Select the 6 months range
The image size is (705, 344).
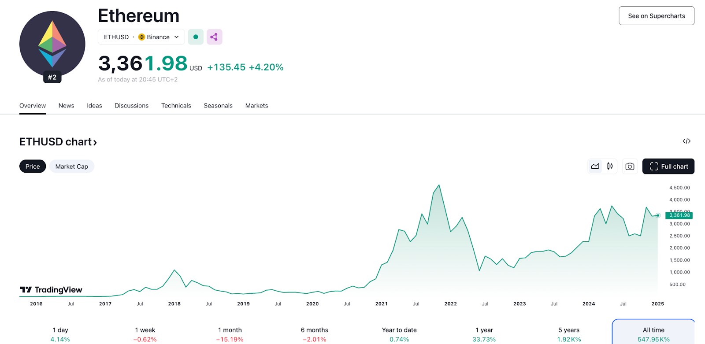(x=315, y=334)
